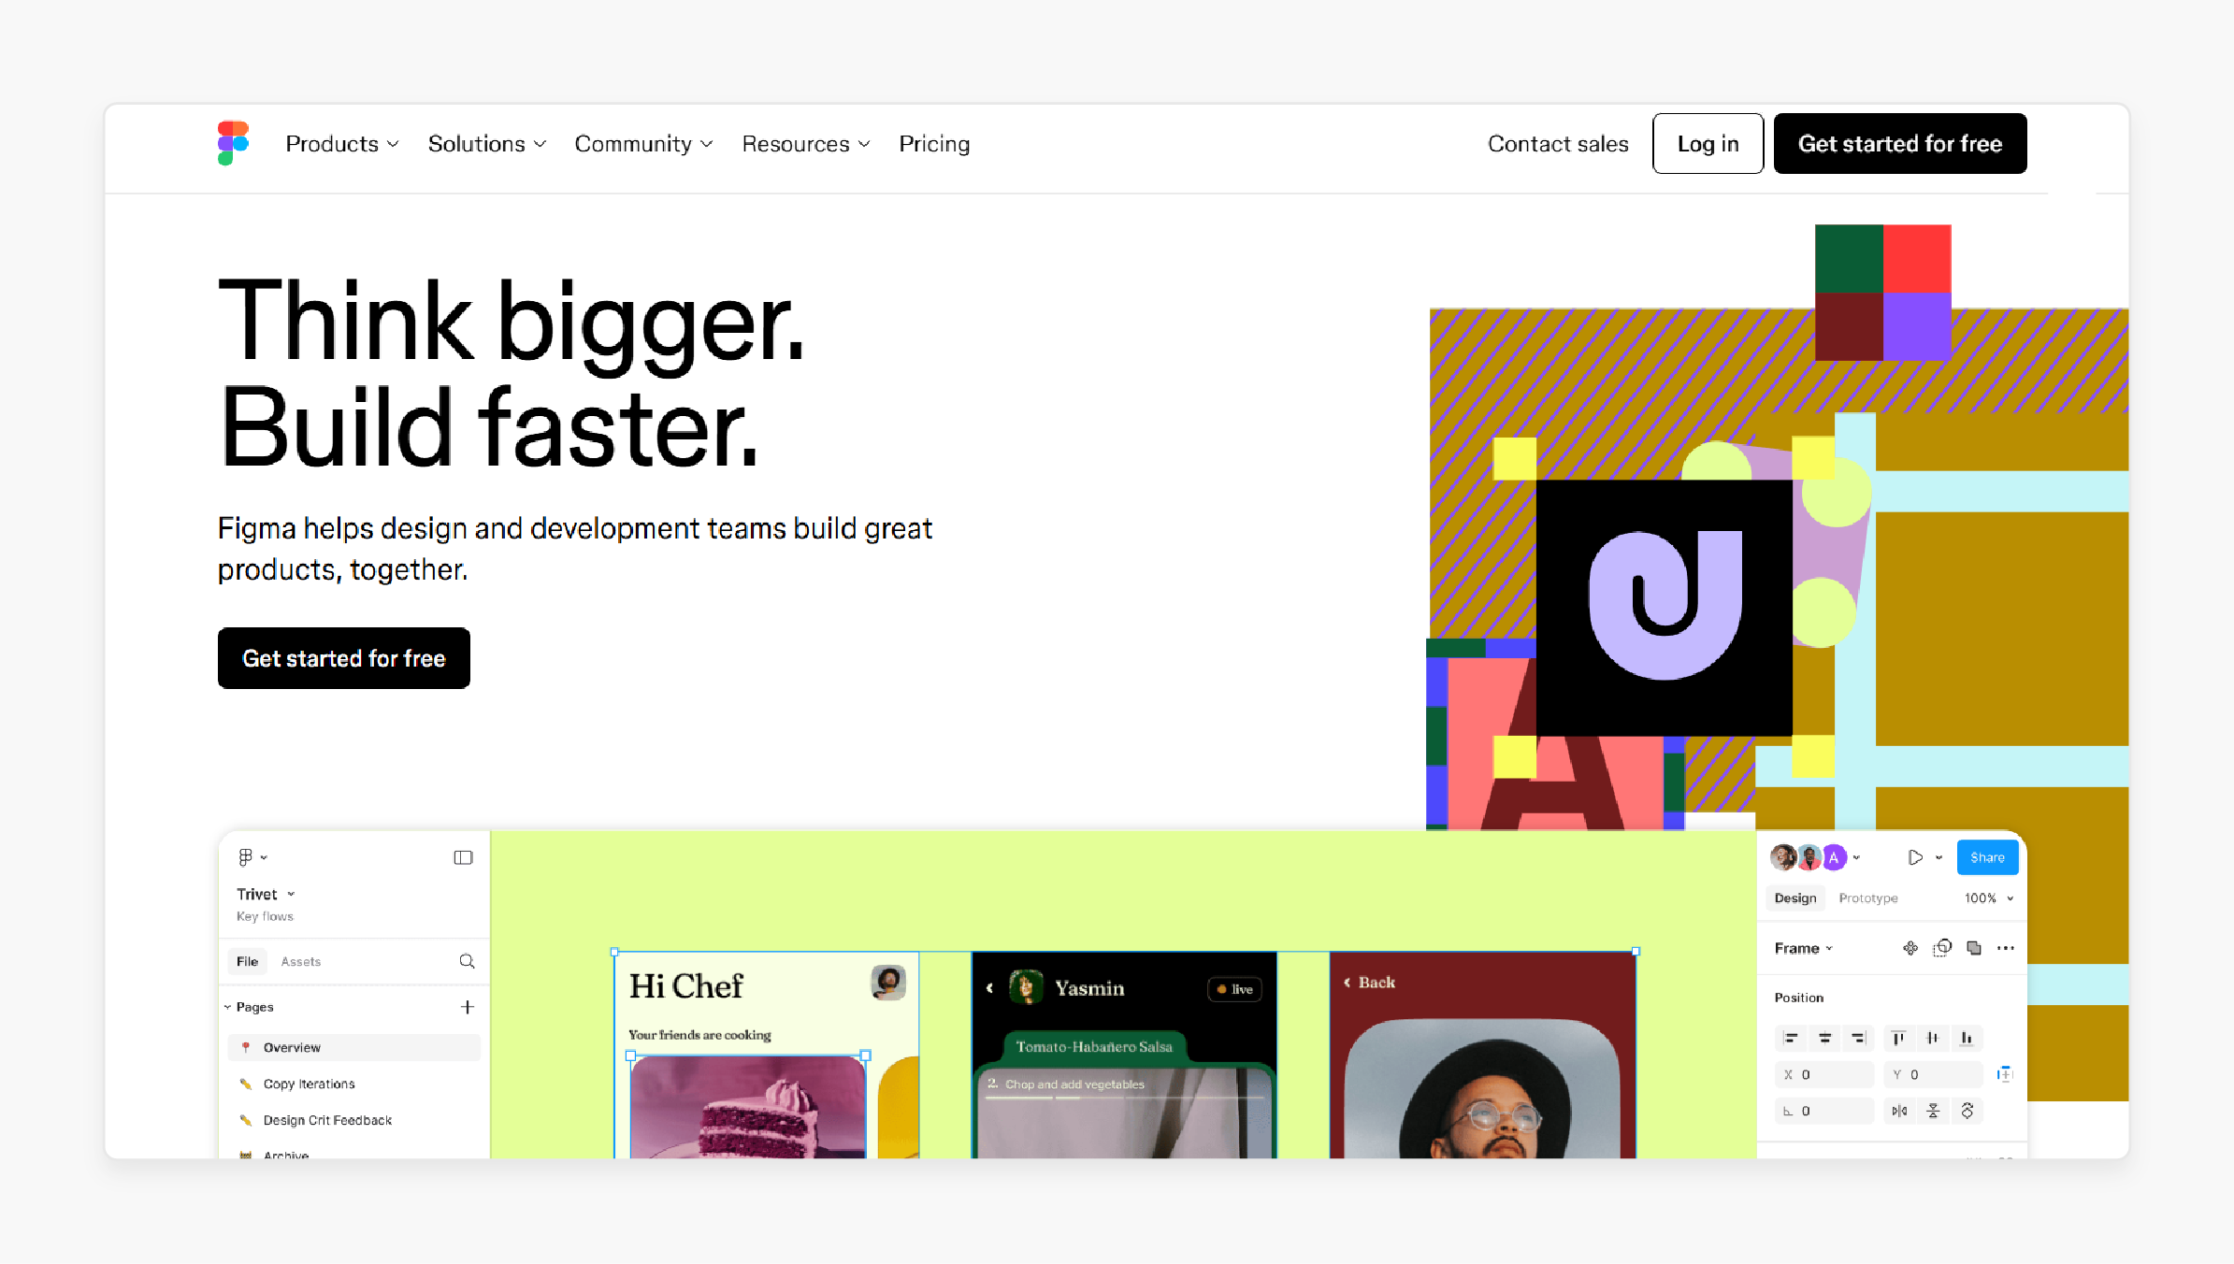Click the Log in button
Screen dimensions: 2234x1264
(x=1708, y=144)
